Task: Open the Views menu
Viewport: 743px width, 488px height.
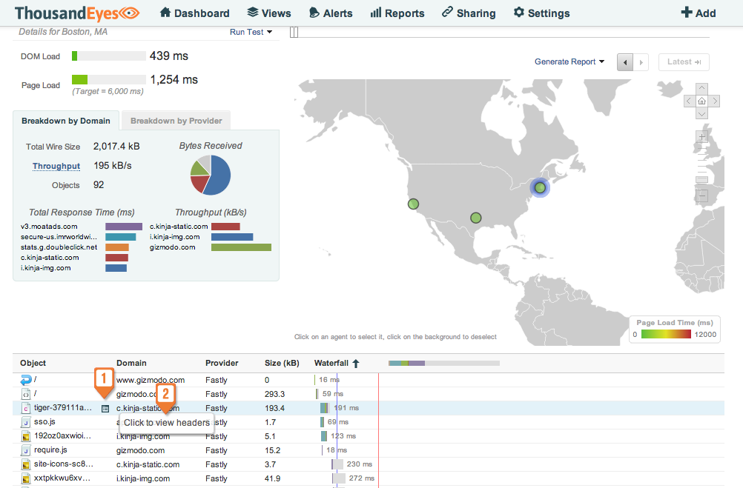Action: point(269,13)
